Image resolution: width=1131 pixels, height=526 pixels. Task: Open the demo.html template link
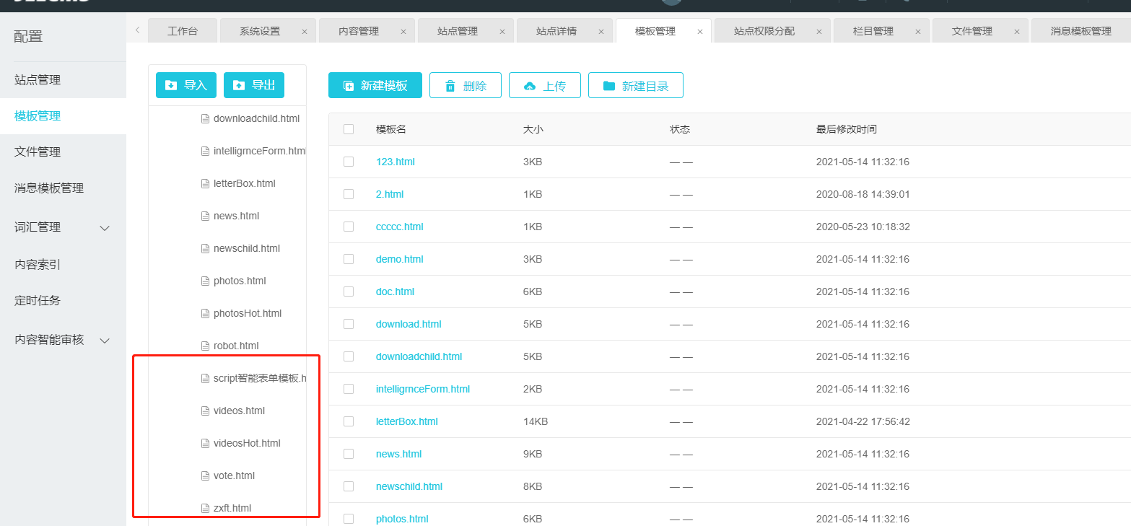tap(400, 259)
